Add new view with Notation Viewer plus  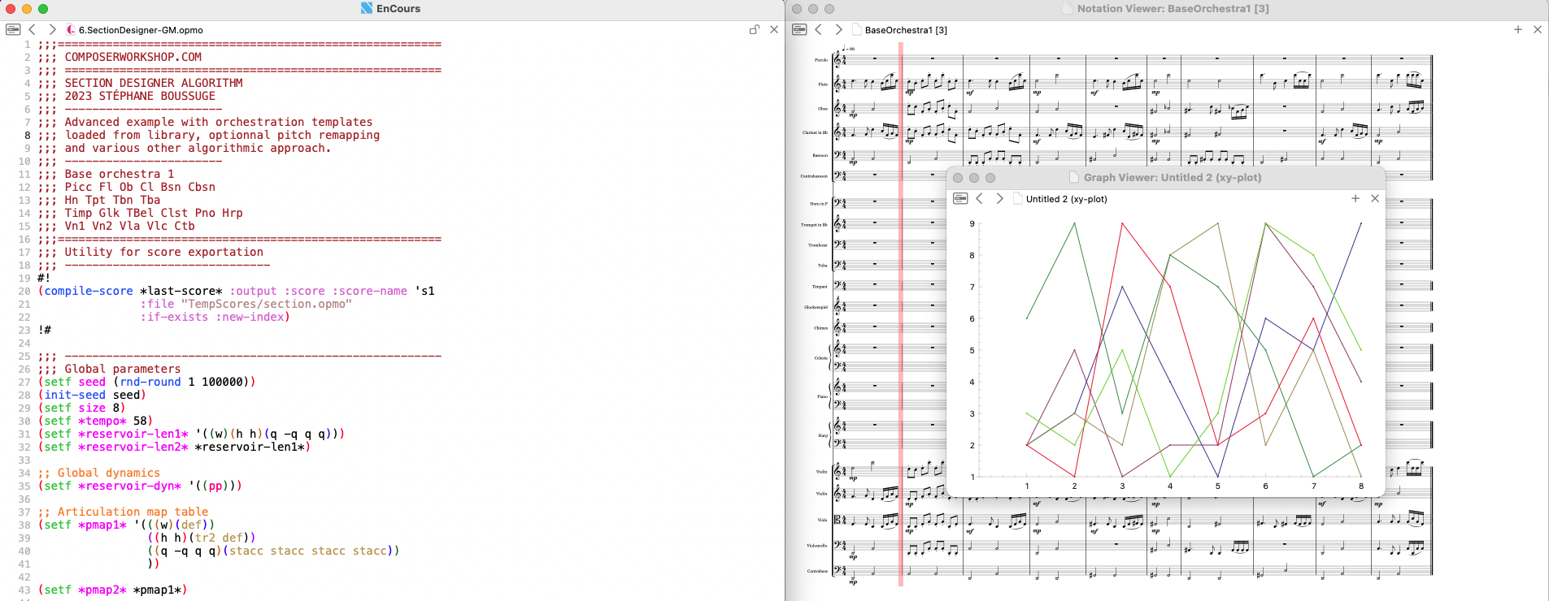(x=1517, y=29)
